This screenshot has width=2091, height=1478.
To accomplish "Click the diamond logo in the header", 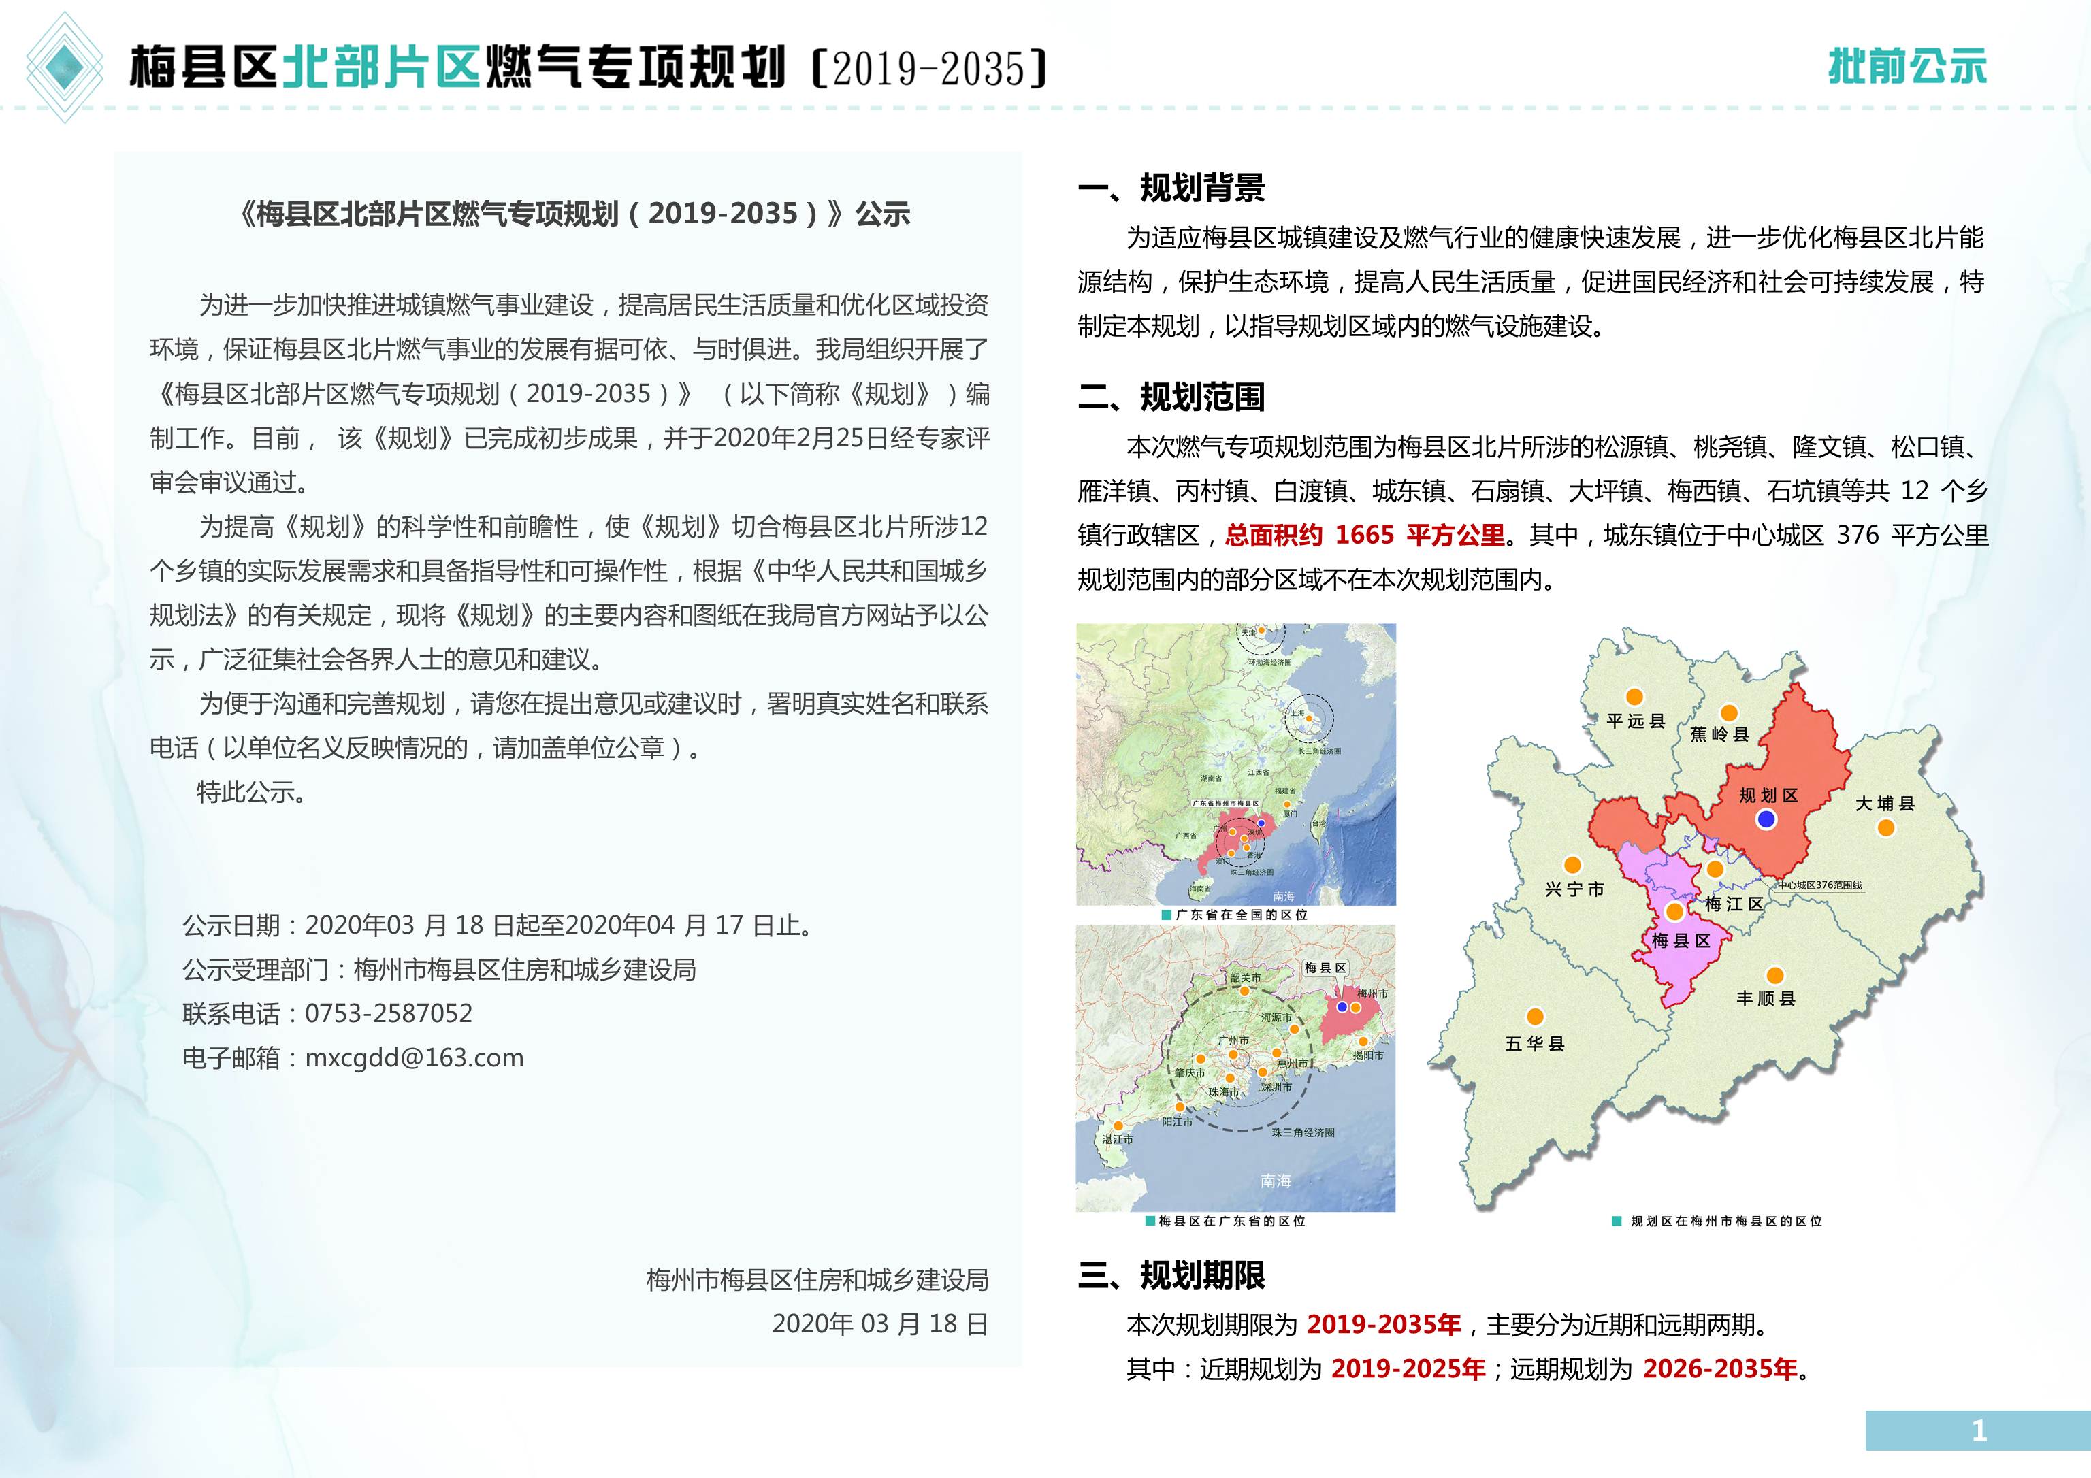I will click(x=65, y=67).
